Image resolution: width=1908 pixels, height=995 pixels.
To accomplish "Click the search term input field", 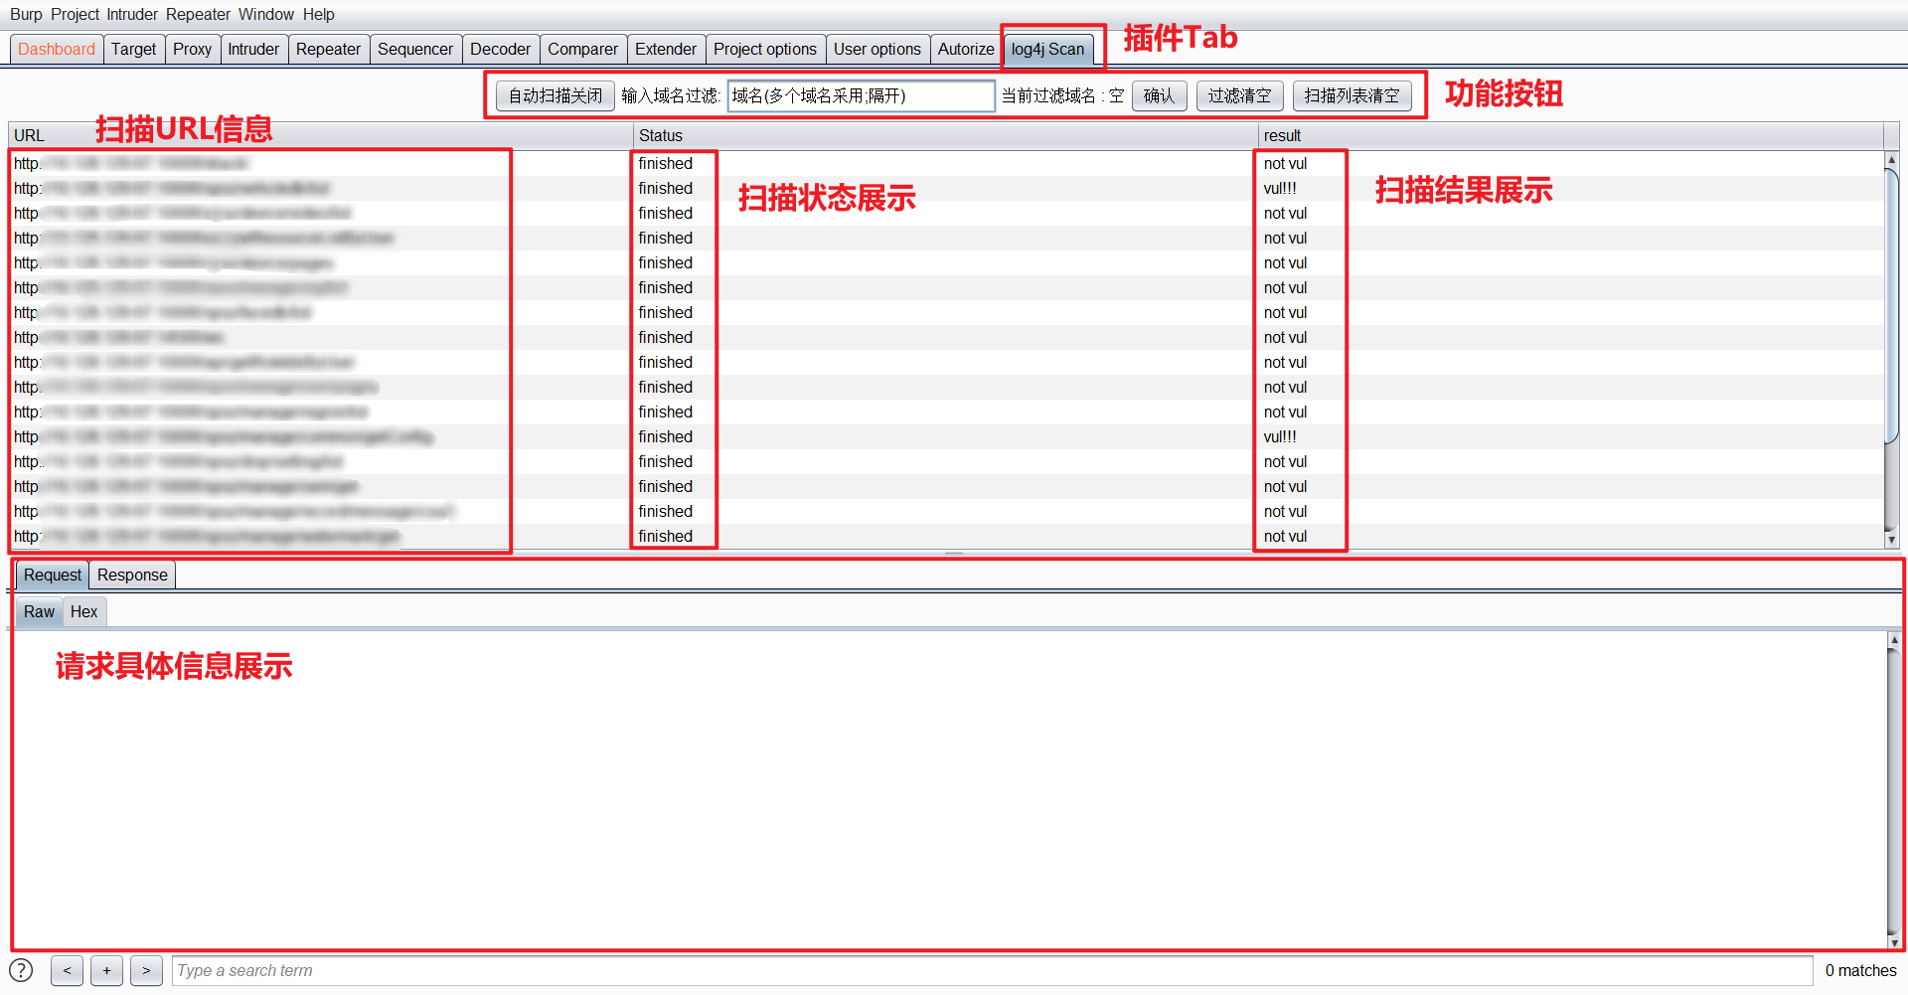I will click(x=992, y=971).
